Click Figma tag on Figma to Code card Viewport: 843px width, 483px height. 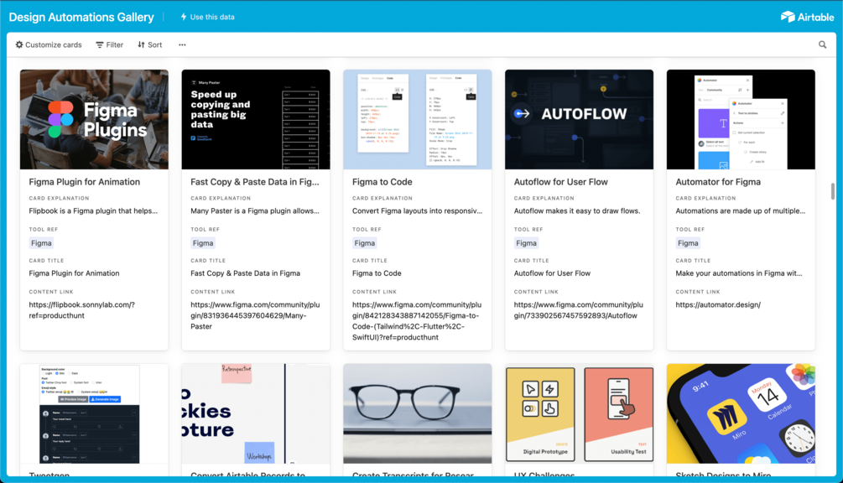click(x=365, y=243)
